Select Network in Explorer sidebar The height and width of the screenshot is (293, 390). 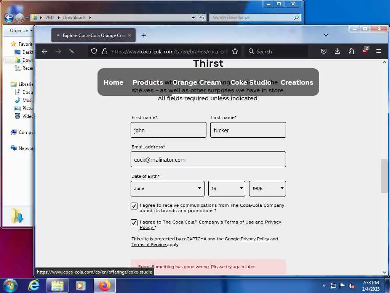22,148
